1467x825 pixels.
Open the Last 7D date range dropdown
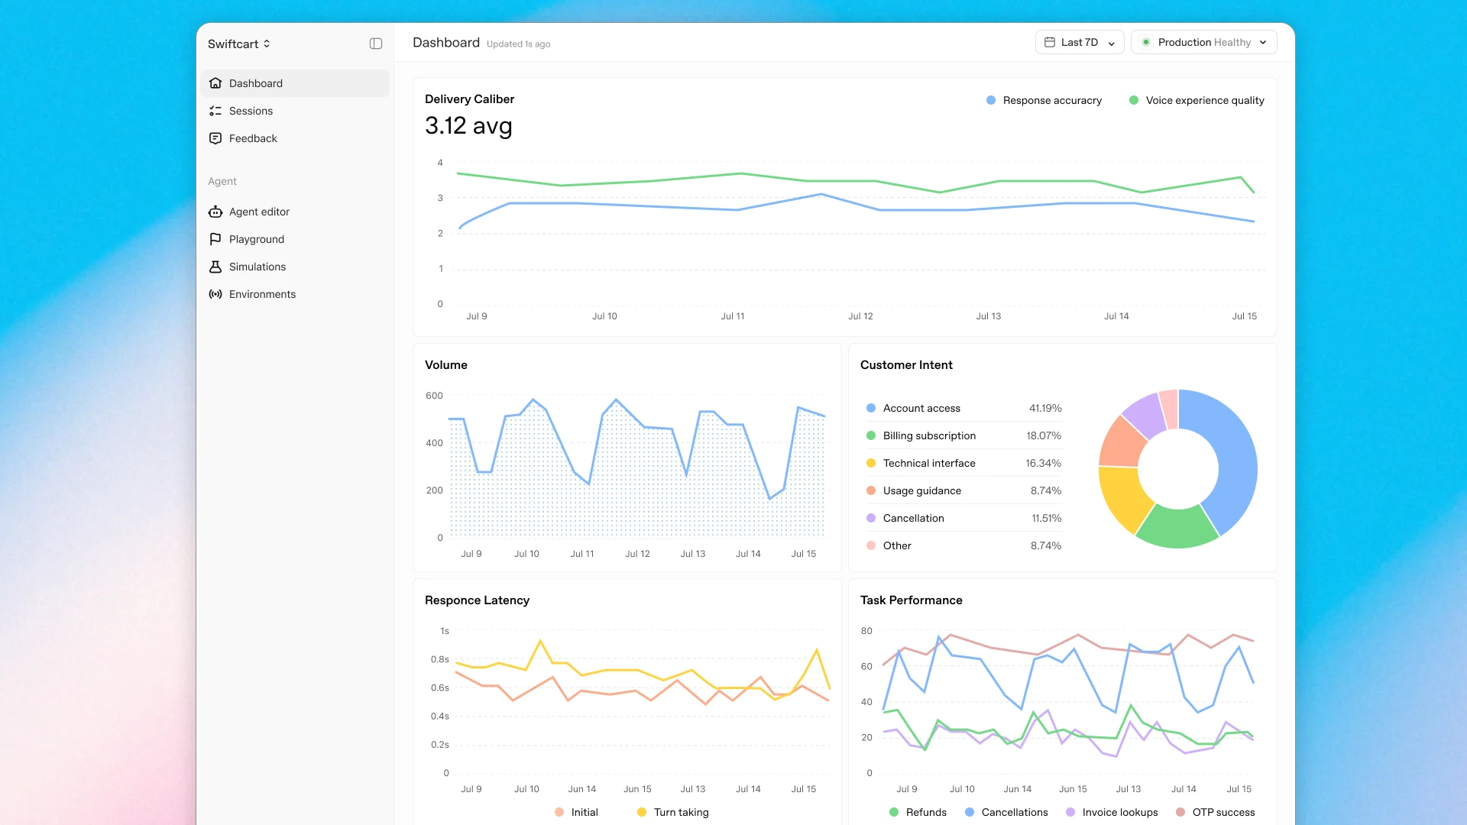coord(1080,42)
